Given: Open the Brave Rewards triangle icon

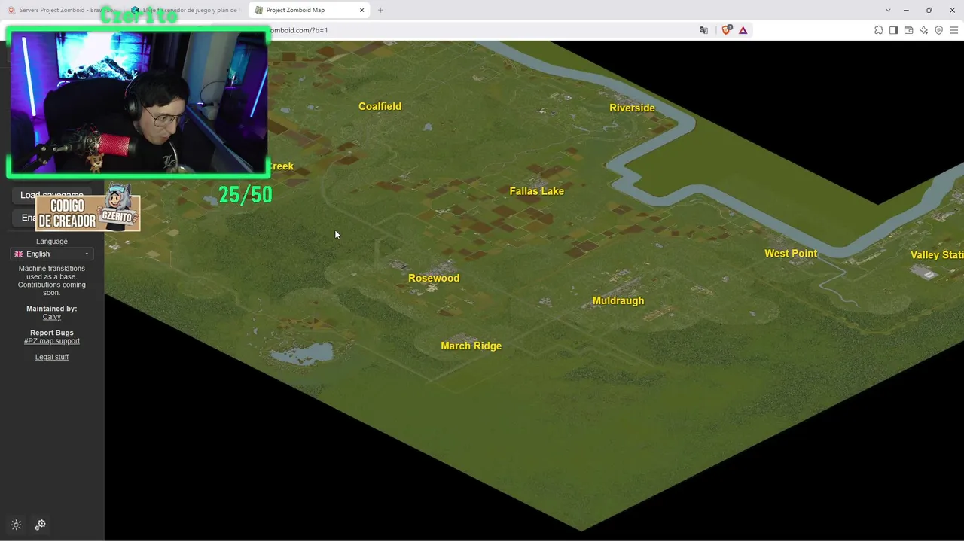Looking at the screenshot, I should (743, 30).
